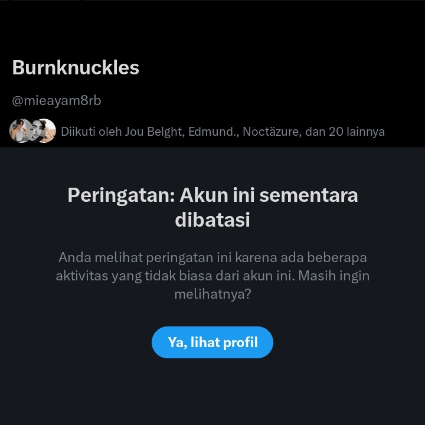Viewport: 425px width, 425px height.
Task: Click the divider line under followed-by row
Action: (212, 148)
